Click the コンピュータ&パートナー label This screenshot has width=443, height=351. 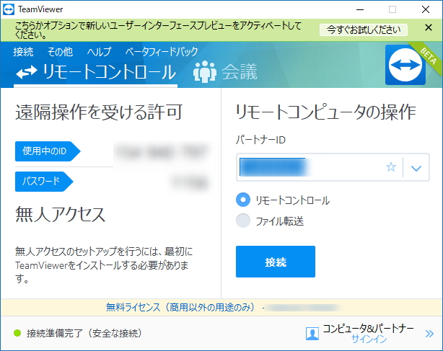pyautogui.click(x=368, y=329)
